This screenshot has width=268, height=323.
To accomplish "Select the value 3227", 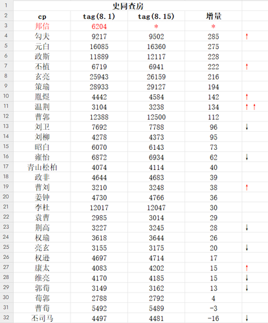I will click(99, 228).
